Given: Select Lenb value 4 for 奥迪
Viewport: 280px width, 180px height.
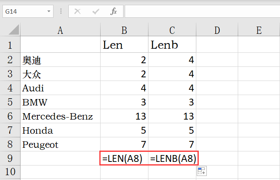Looking at the screenshot, I should click(x=172, y=60).
